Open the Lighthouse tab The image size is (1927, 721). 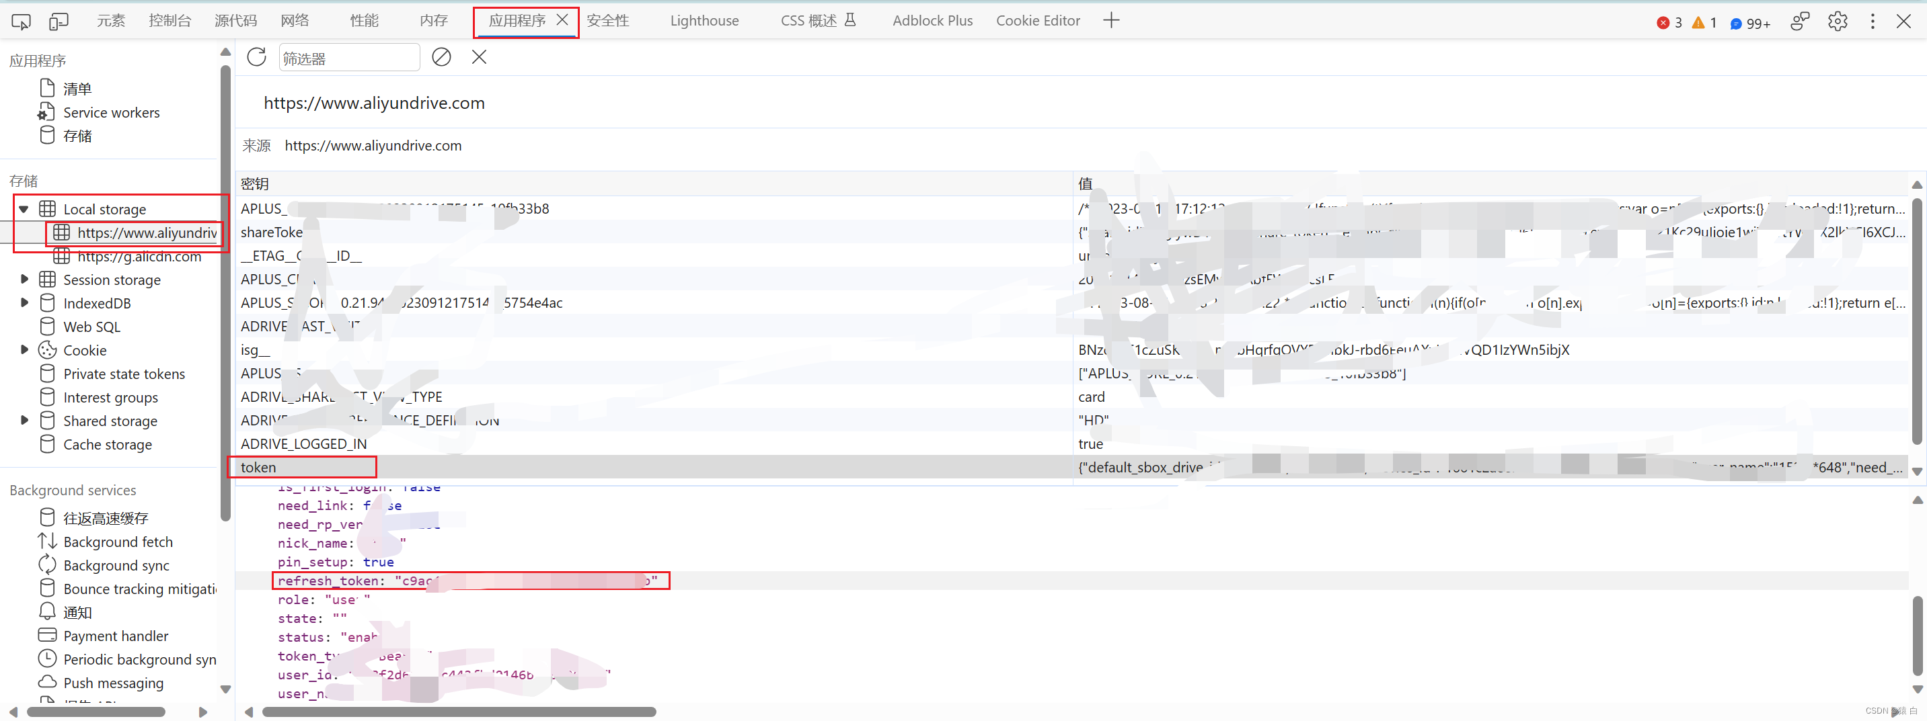[x=704, y=21]
